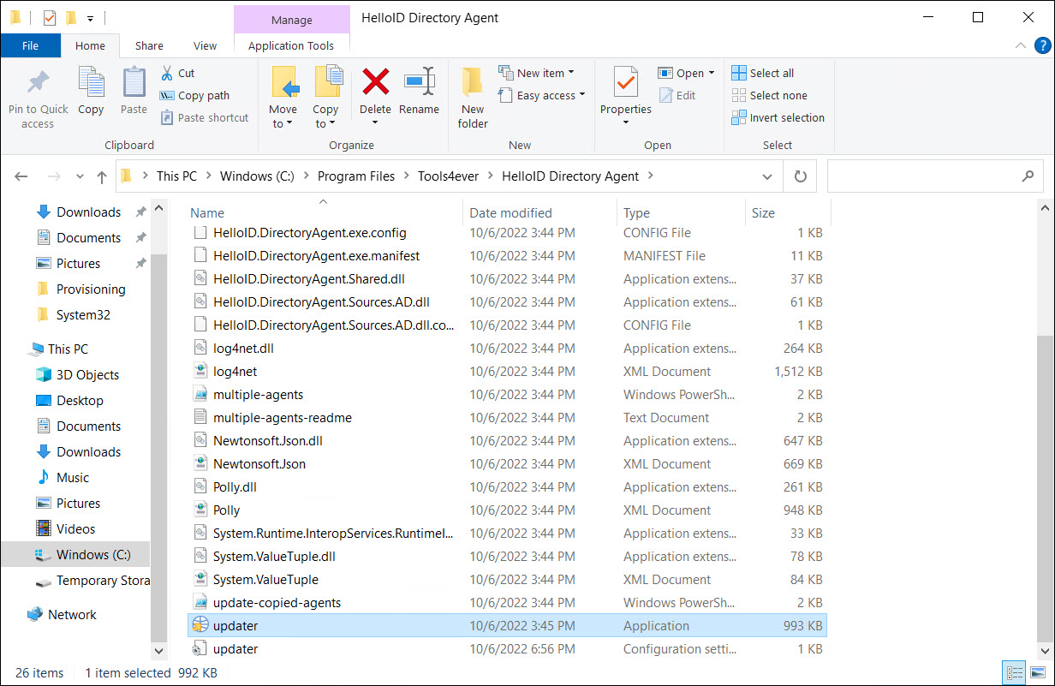Viewport: 1055px width, 686px height.
Task: Click Invert selection
Action: 778,117
